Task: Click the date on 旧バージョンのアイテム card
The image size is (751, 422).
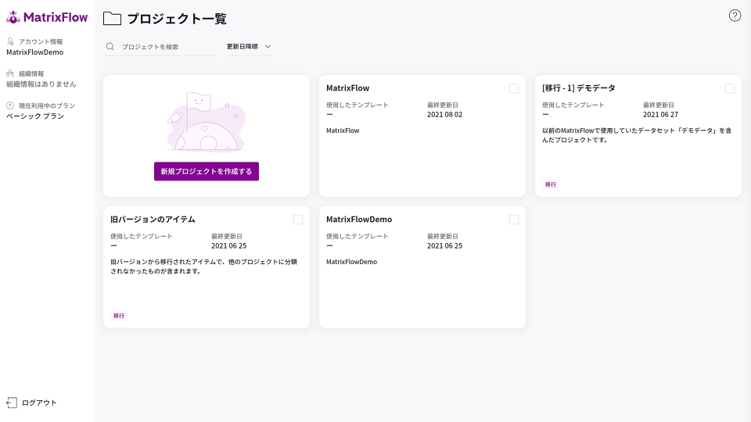Action: pos(229,245)
